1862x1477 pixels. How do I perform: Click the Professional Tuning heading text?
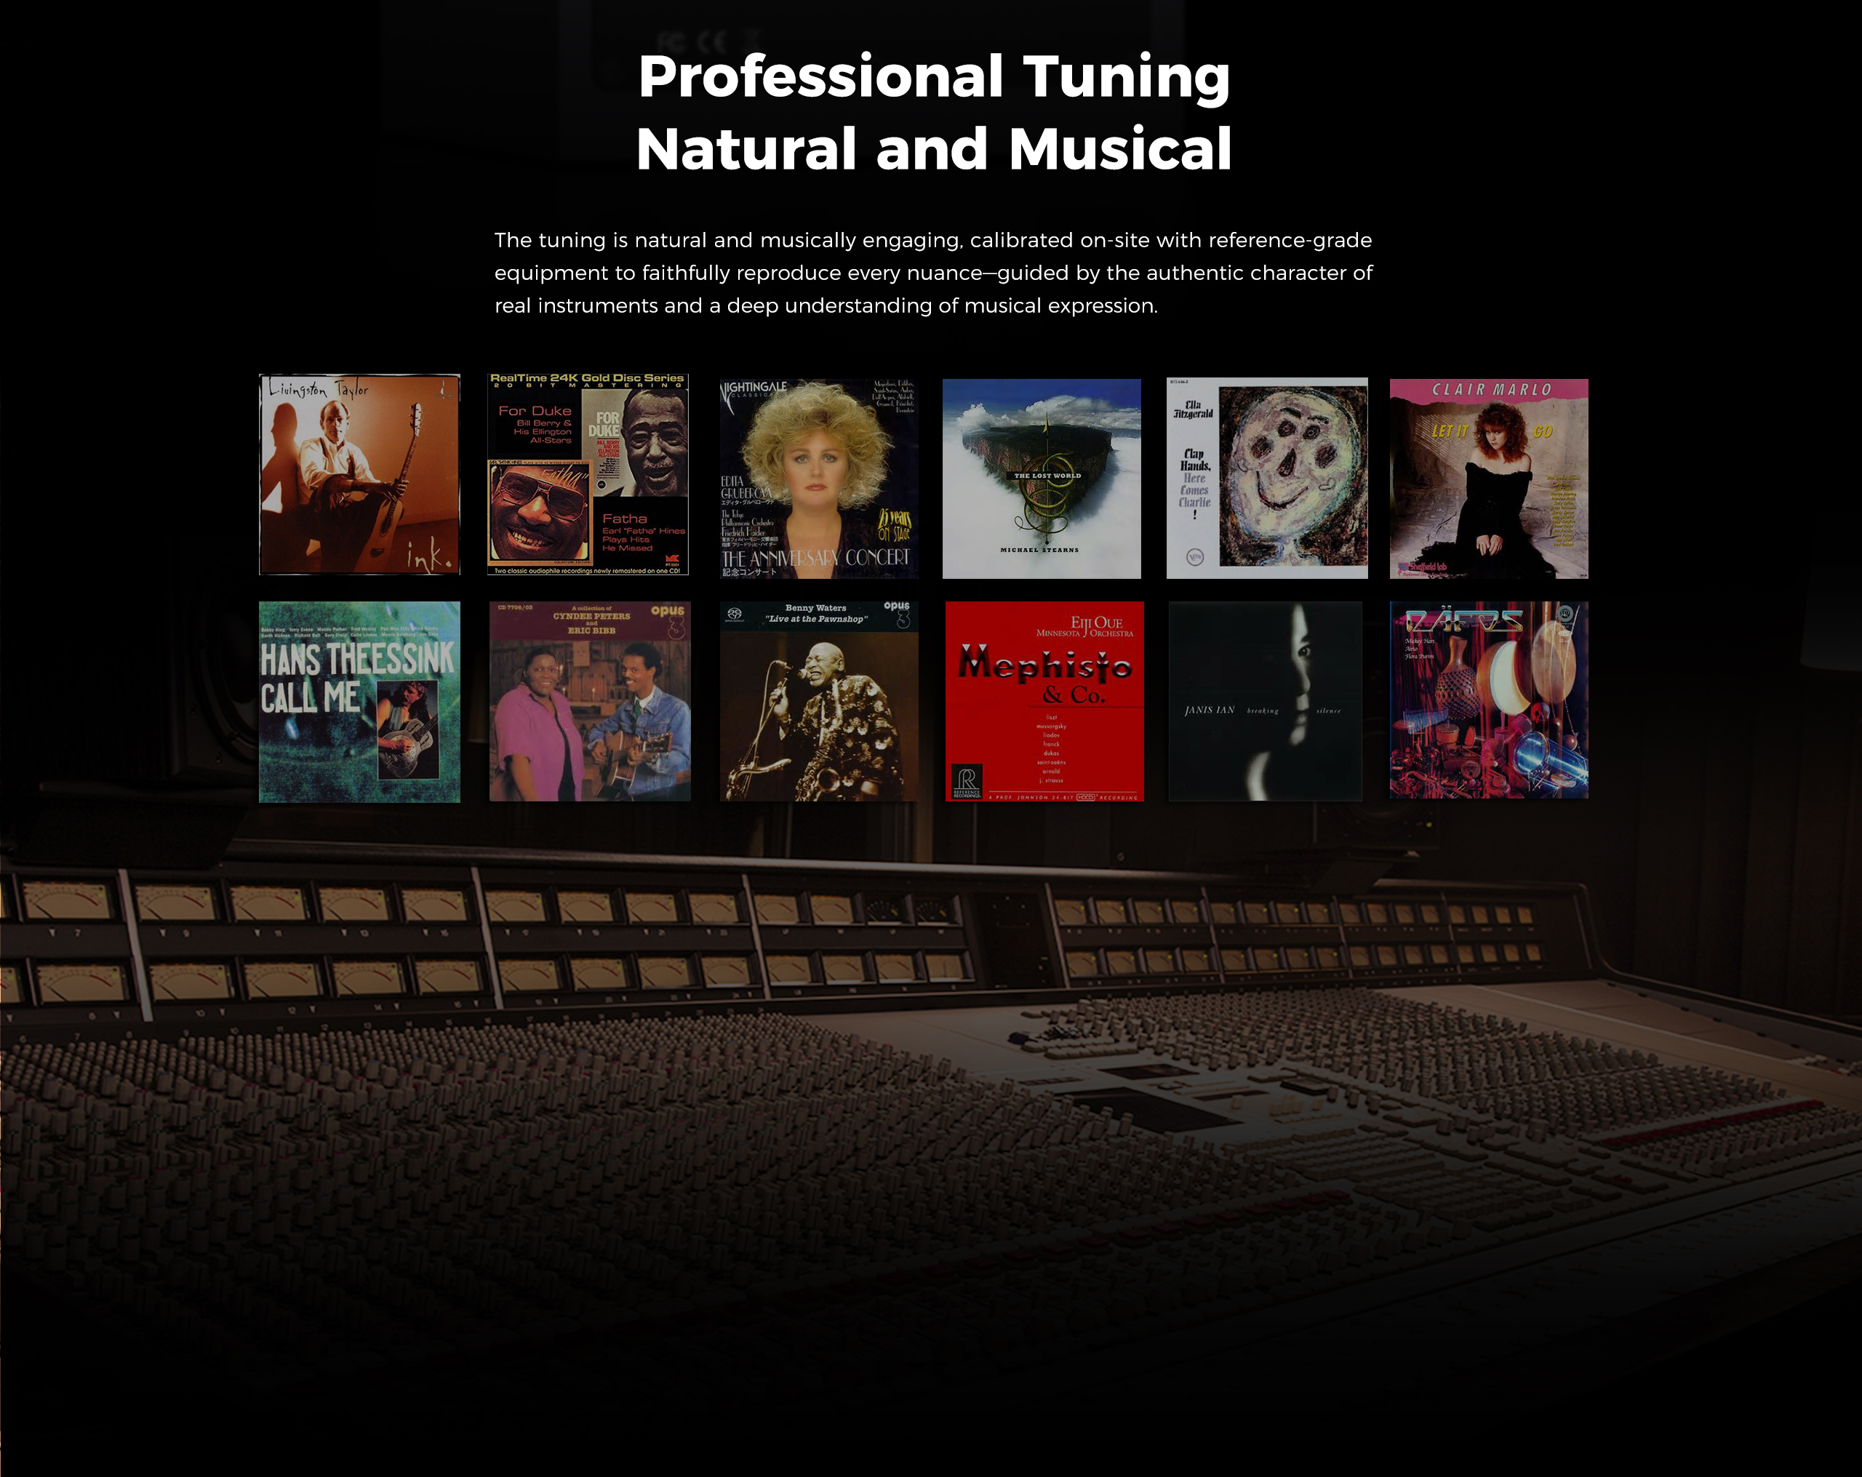coord(934,77)
